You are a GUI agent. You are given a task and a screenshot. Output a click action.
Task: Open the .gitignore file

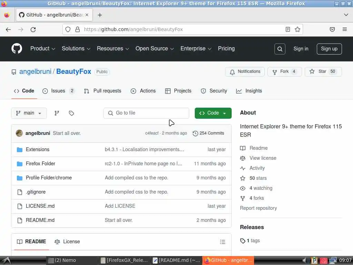36,192
